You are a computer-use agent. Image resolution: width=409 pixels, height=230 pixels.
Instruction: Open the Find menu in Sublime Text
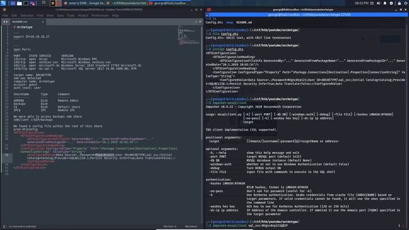point(40,15)
